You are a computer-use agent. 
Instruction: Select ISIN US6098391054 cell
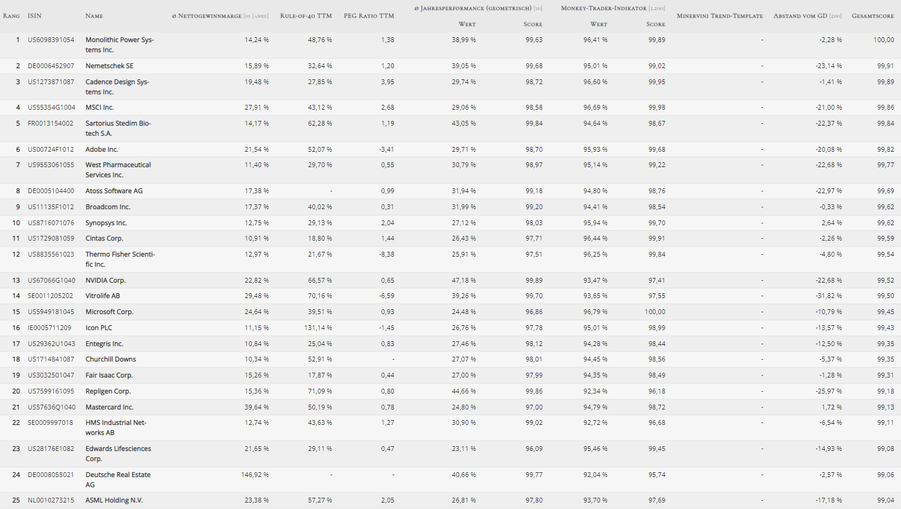pos(51,40)
